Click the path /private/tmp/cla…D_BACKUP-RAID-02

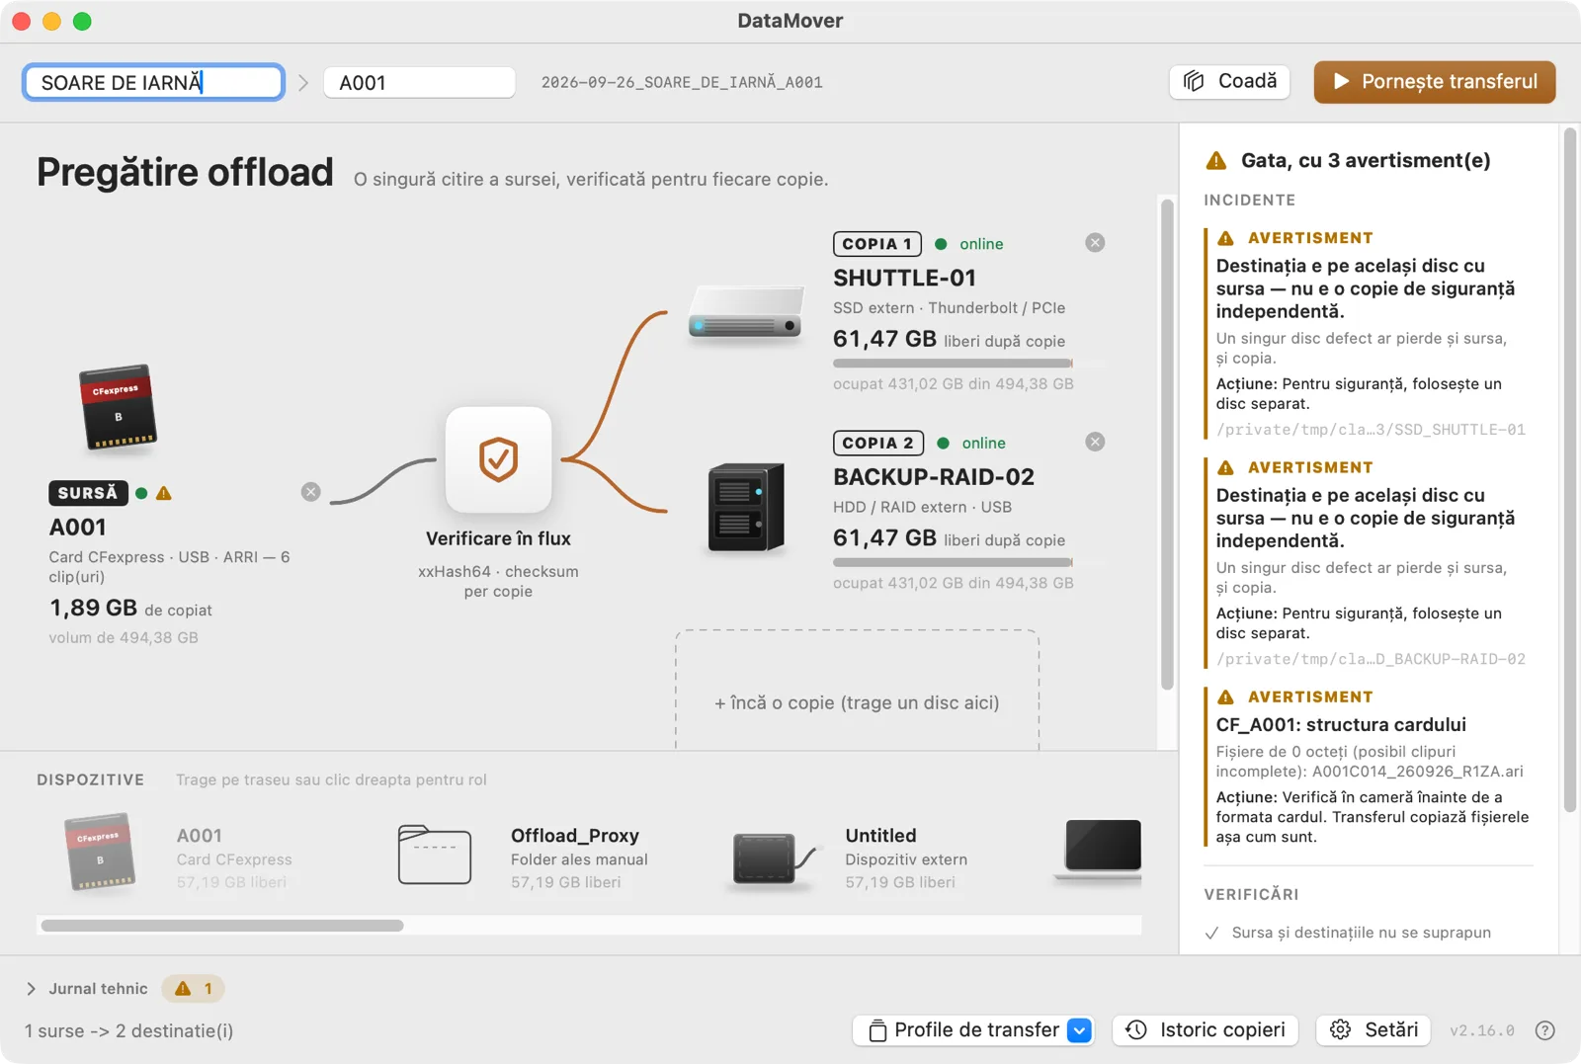tap(1371, 659)
